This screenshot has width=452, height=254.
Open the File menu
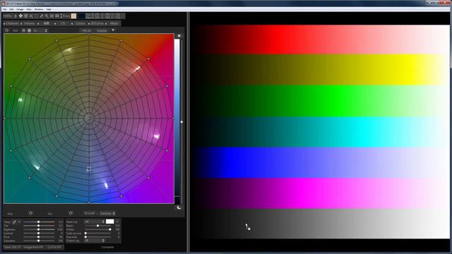coord(5,9)
